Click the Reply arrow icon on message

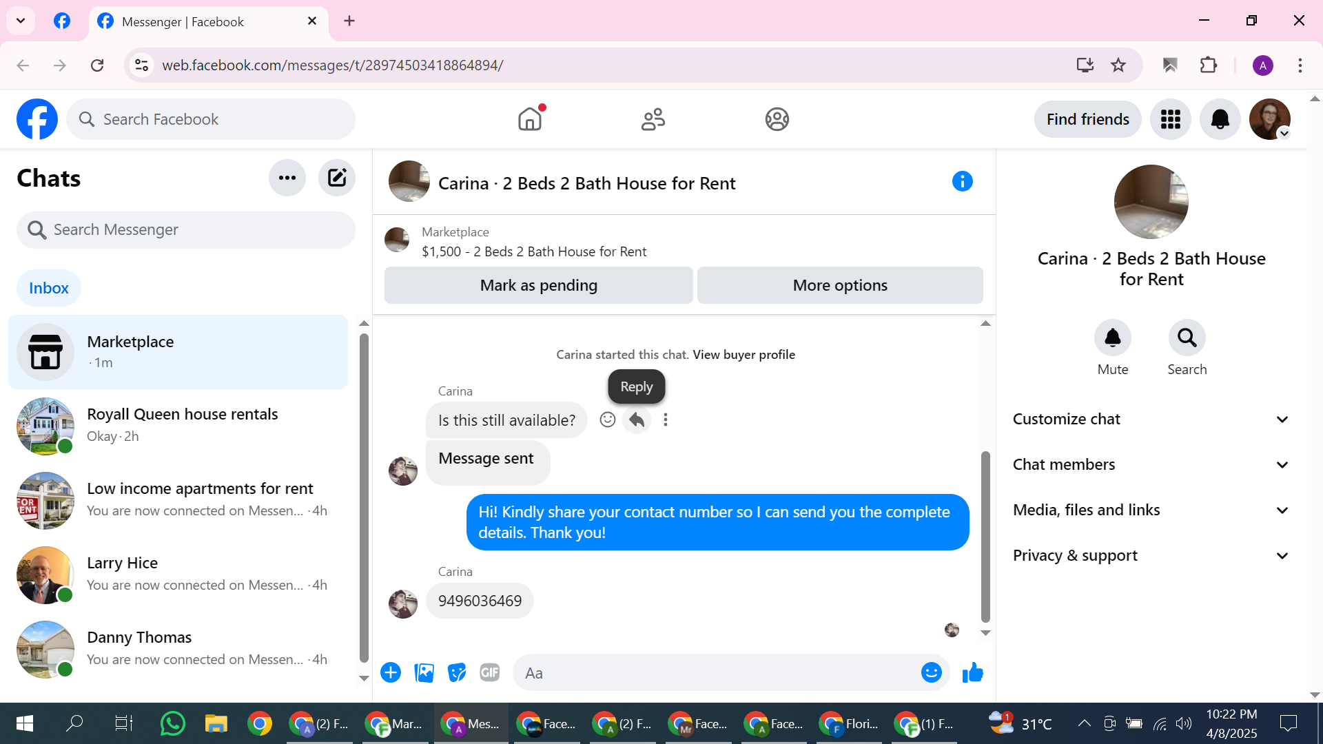pyautogui.click(x=637, y=420)
